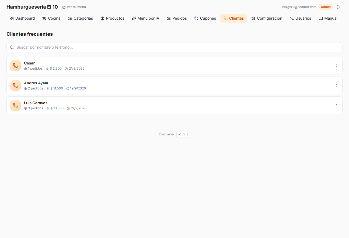Select the active Clientes tab
The width and height of the screenshot is (349, 238).
coord(233,18)
